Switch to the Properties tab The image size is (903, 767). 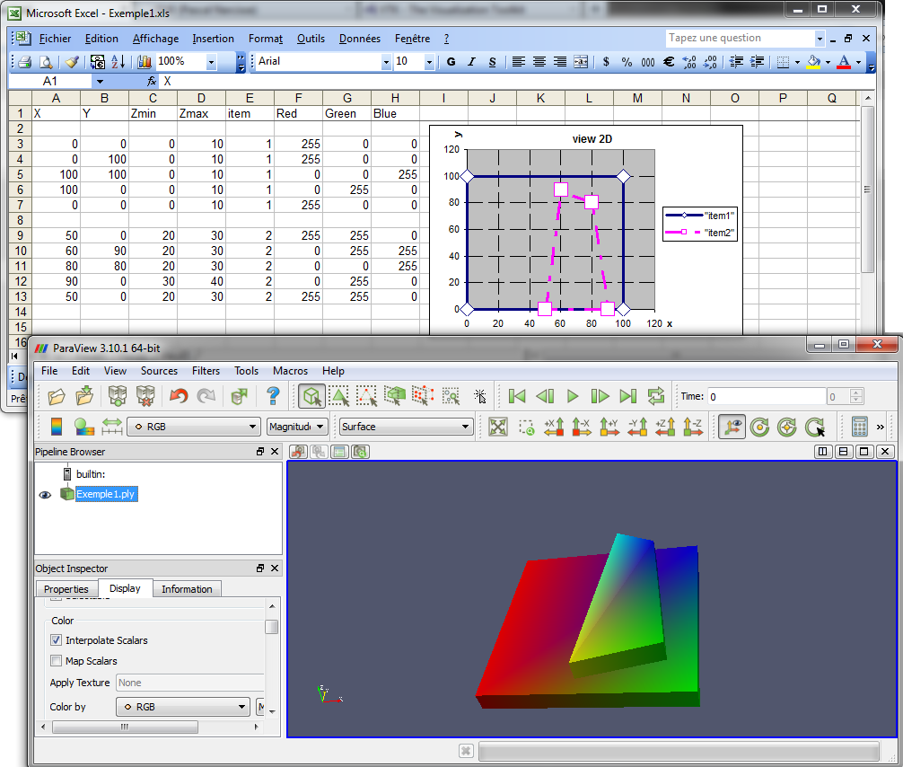[66, 589]
